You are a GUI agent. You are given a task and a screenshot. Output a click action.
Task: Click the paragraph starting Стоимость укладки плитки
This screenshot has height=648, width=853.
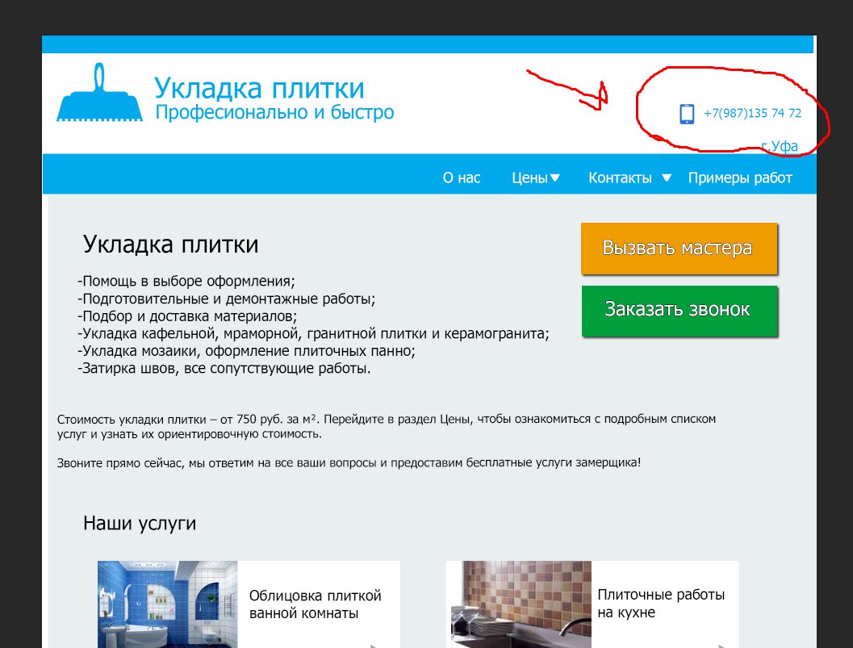pos(387,427)
